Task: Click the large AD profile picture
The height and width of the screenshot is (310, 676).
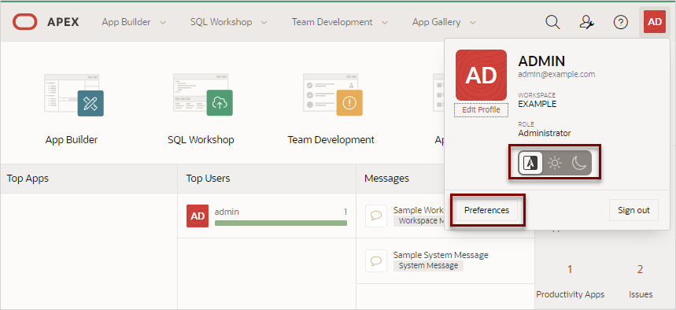Action: [481, 75]
